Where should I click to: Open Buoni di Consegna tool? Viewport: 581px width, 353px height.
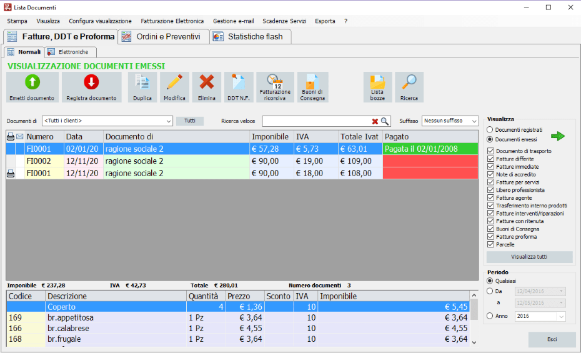click(x=312, y=87)
